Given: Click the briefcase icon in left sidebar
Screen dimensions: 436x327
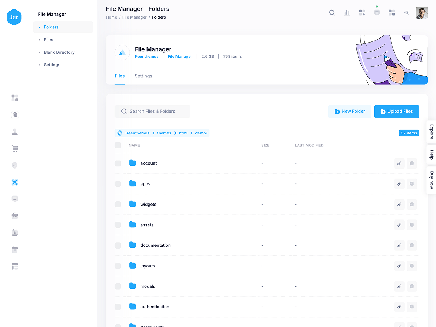Looking at the screenshot, I should [x=15, y=216].
